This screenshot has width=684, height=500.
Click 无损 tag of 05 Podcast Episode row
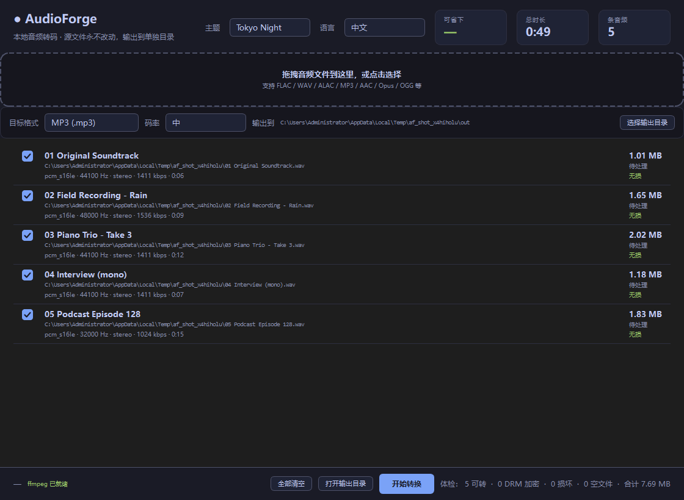point(635,335)
